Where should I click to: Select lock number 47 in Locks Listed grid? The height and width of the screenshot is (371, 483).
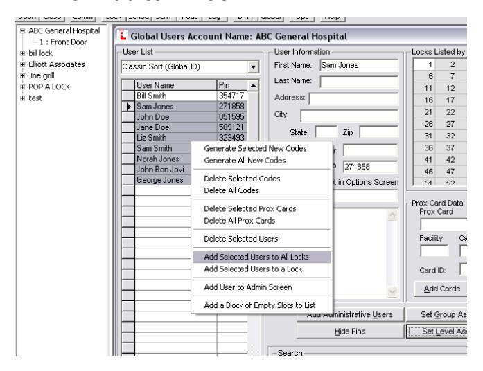tap(446, 172)
